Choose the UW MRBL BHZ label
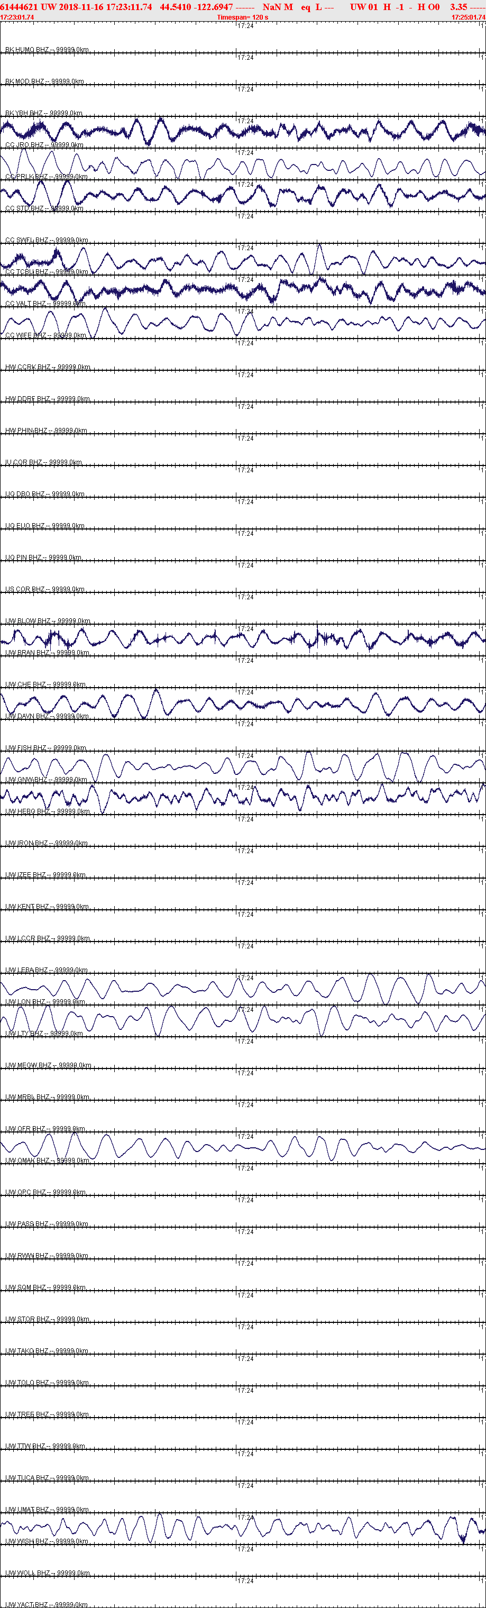Screen dimensions: 486x1608 click(48, 1098)
